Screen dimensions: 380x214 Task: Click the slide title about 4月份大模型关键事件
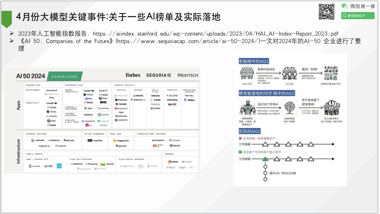point(118,17)
